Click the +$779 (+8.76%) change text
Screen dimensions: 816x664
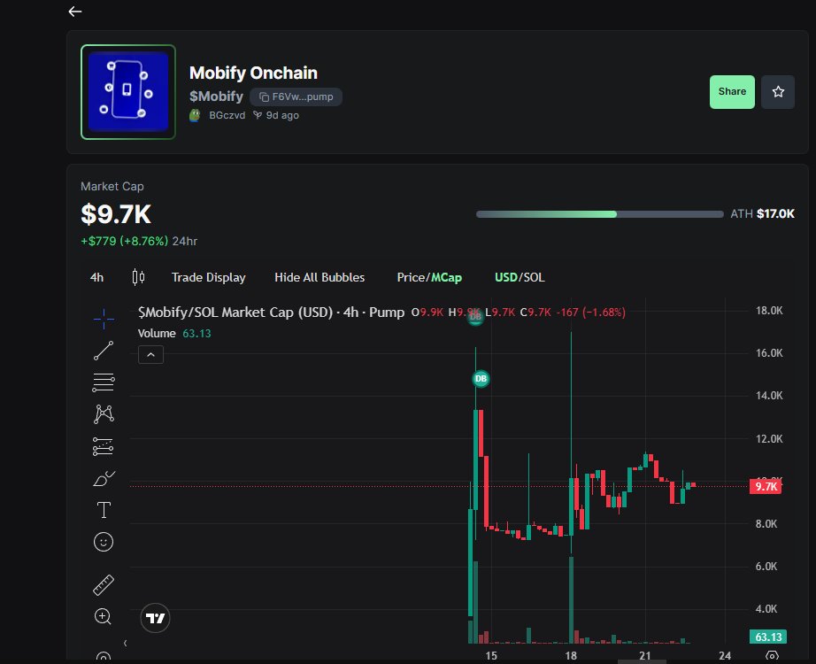point(125,241)
